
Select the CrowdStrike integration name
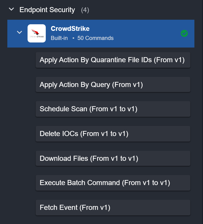tap(70, 29)
